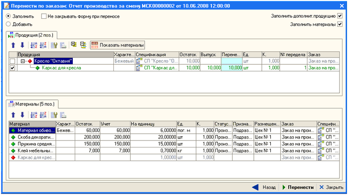Screen dimensions: 348x195
Task: Select the Каркас для кресла tree row
Action: point(61,68)
